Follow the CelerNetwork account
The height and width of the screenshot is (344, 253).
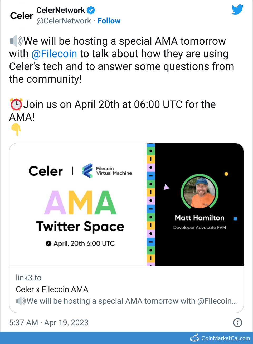pos(109,21)
